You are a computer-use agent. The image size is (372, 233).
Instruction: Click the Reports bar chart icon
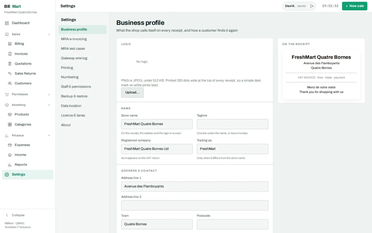pos(10,165)
